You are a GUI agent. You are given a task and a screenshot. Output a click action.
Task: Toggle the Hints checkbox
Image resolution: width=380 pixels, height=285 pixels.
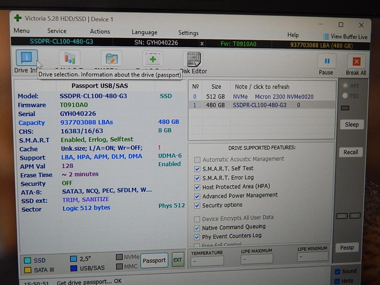coord(337,281)
